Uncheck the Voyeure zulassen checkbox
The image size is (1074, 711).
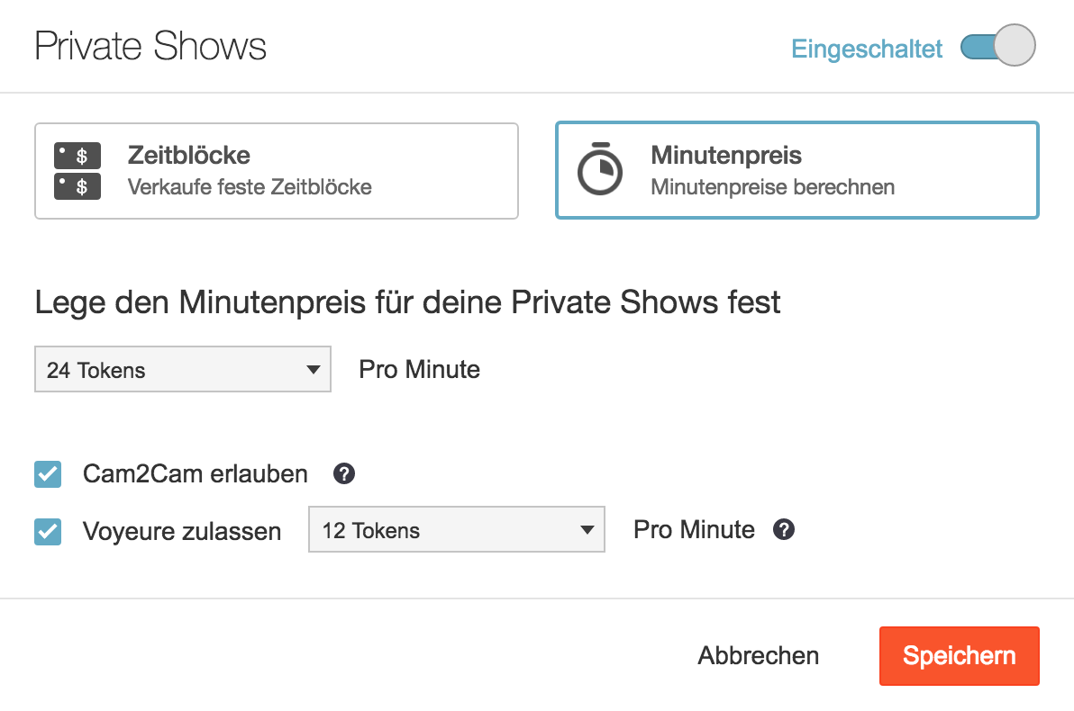click(48, 531)
